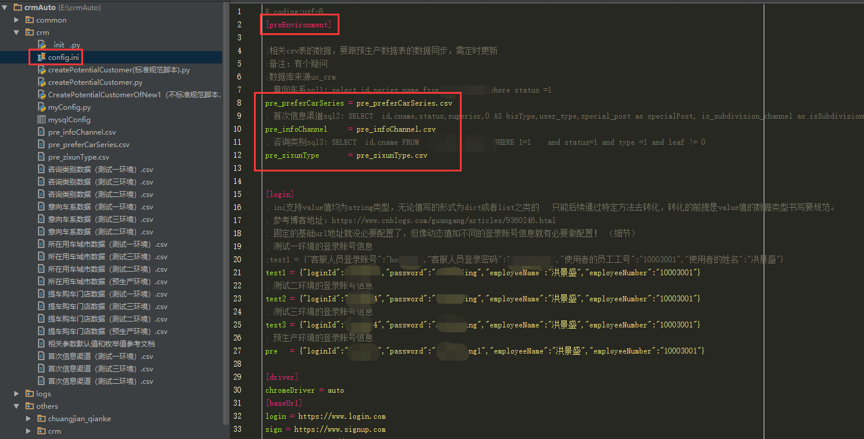Viewport: 864px width, 439px height.
Task: Select the __init__.py file
Action: 65,45
